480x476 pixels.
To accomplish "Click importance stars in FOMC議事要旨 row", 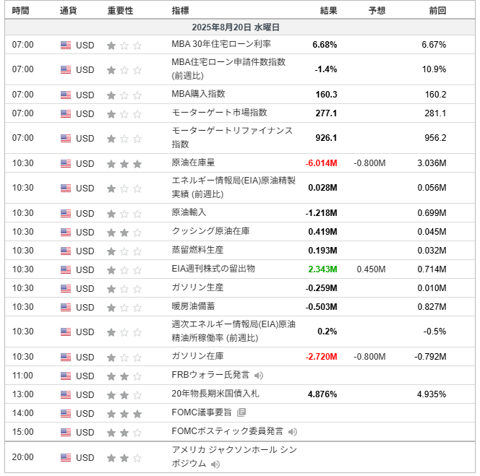I will (124, 414).
